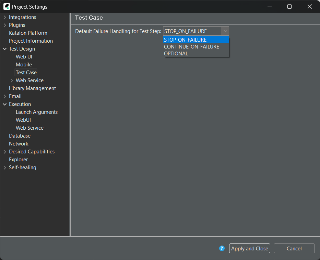Choose STOP_ON_FAILURE from the dropdown list
The height and width of the screenshot is (260, 320).
[196, 40]
